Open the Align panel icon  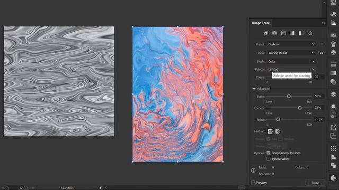[333, 157]
